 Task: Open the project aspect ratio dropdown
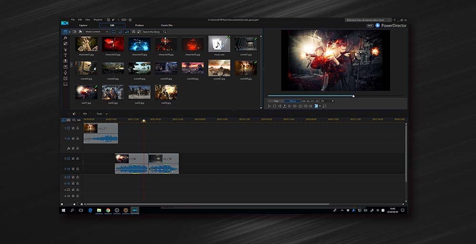coord(124,20)
